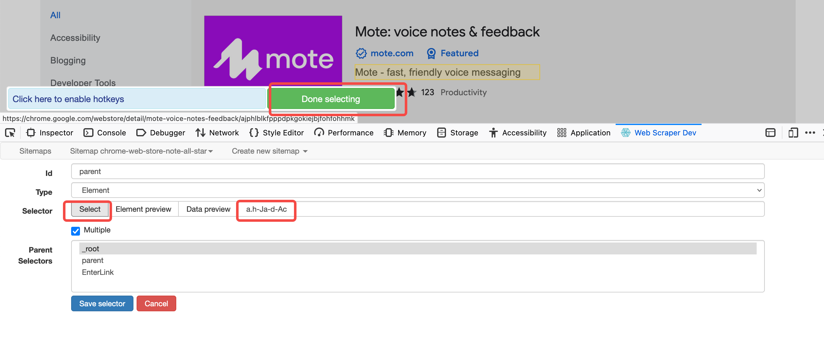Click Mote extension title
The height and width of the screenshot is (338, 824).
447,32
